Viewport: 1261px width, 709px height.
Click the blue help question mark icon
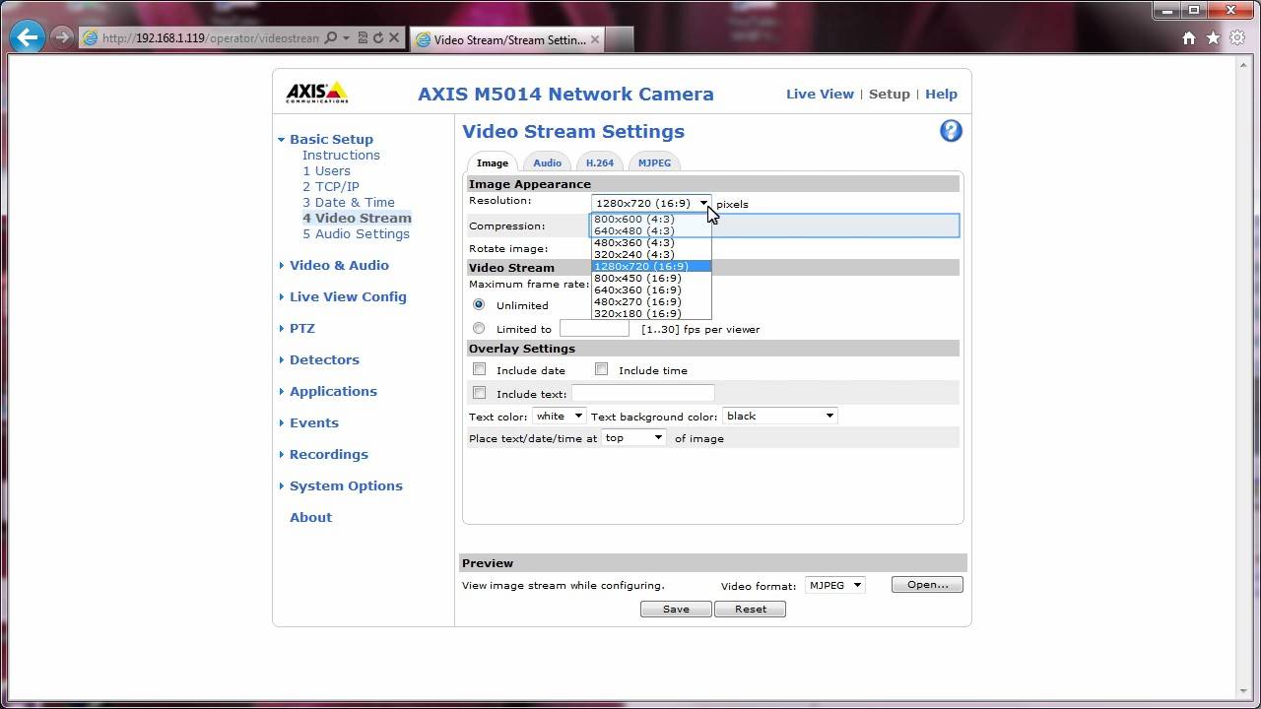[951, 131]
